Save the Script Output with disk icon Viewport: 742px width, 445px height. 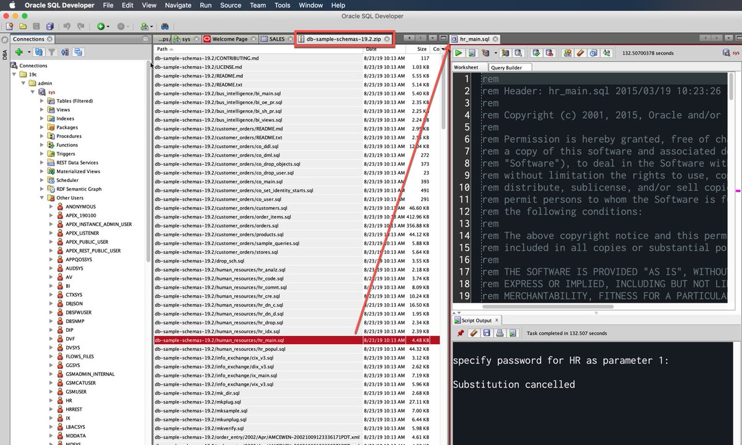click(x=487, y=333)
